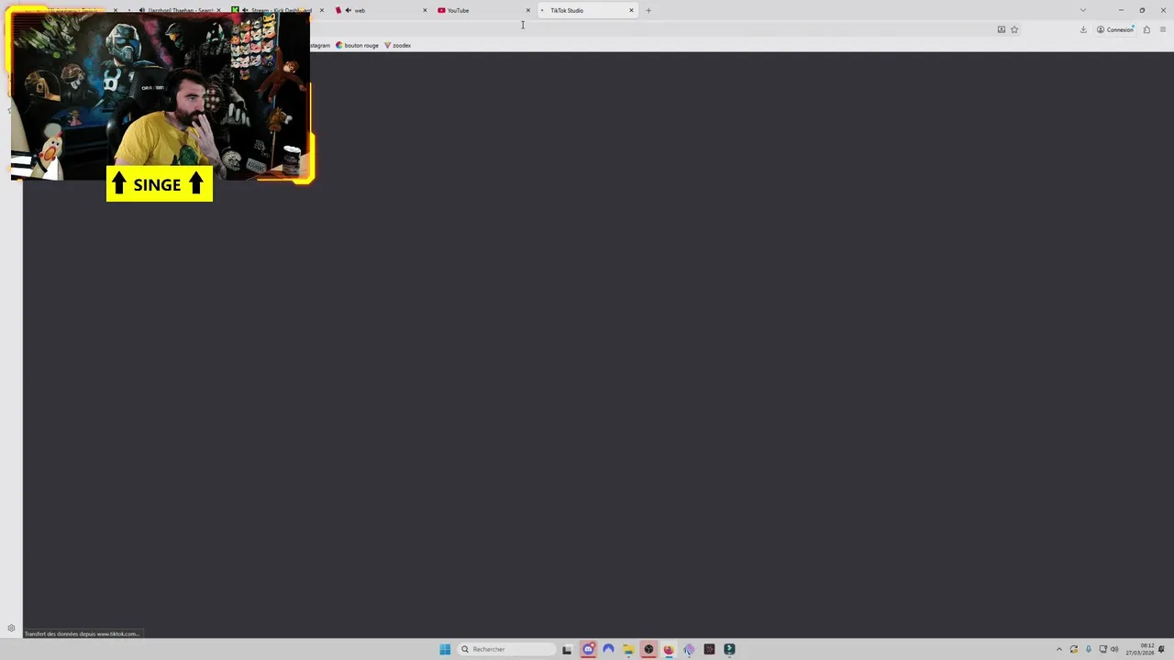The image size is (1174, 660).
Task: Open the Firefox hamburger menu
Action: click(x=1163, y=29)
